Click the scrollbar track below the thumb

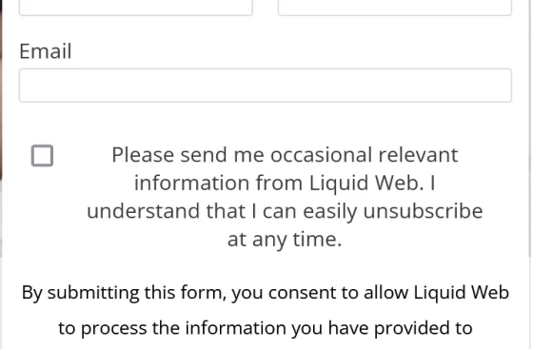[x=531, y=303]
